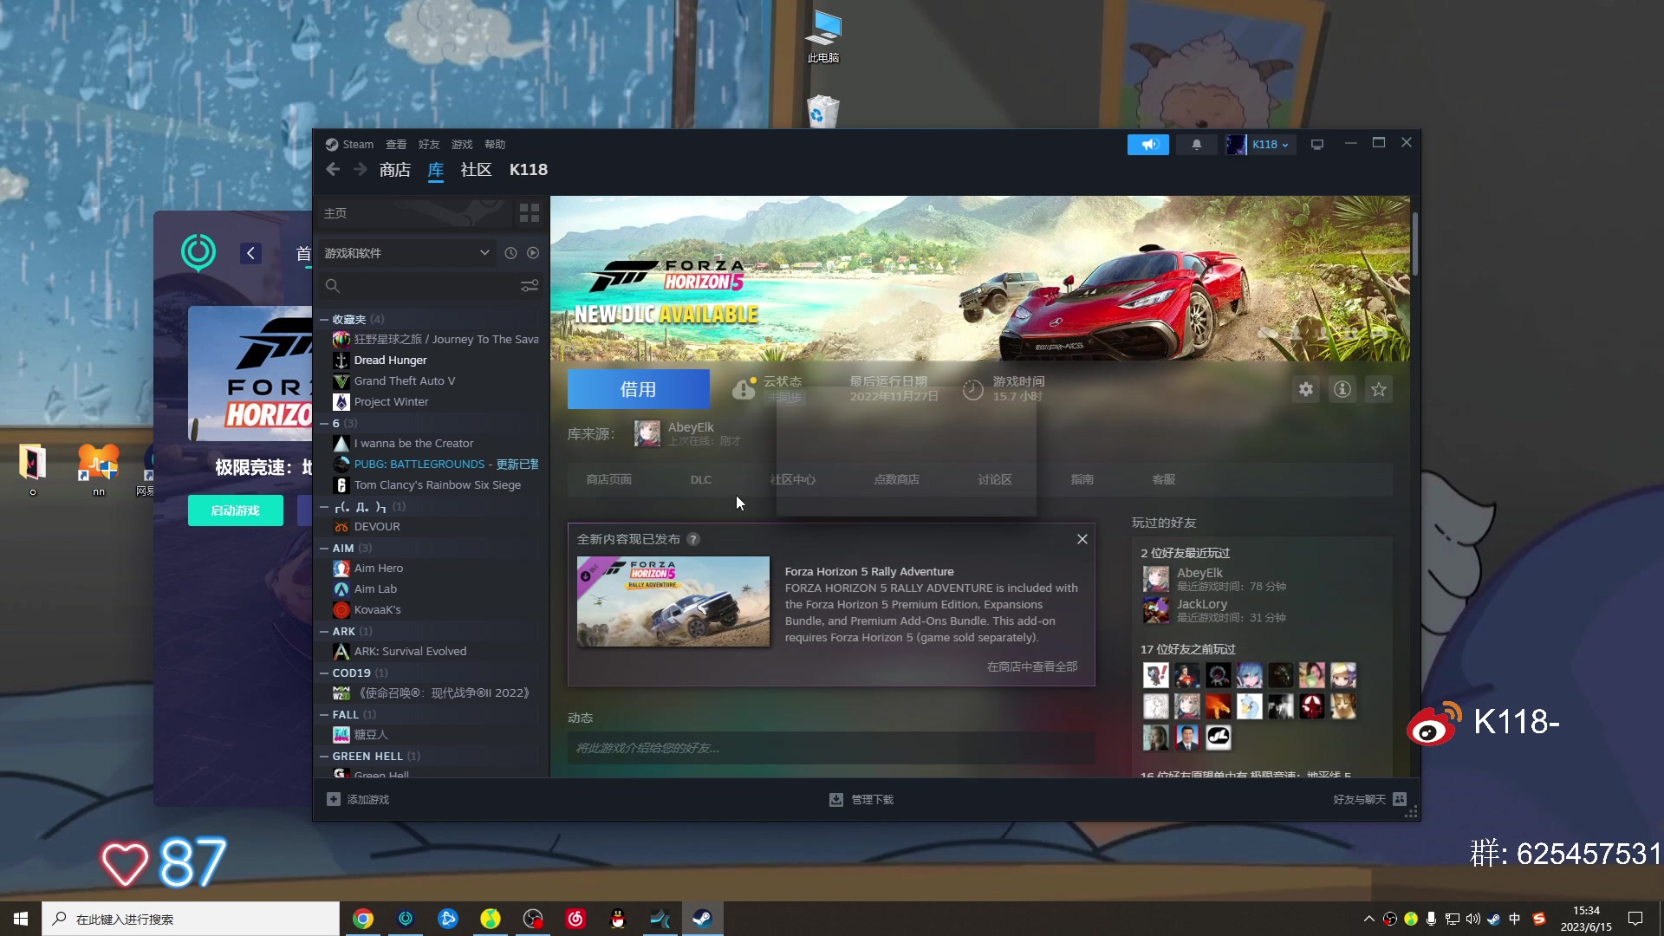This screenshot has height=936, width=1664.
Task: Open the game info icon
Action: pos(1342,390)
